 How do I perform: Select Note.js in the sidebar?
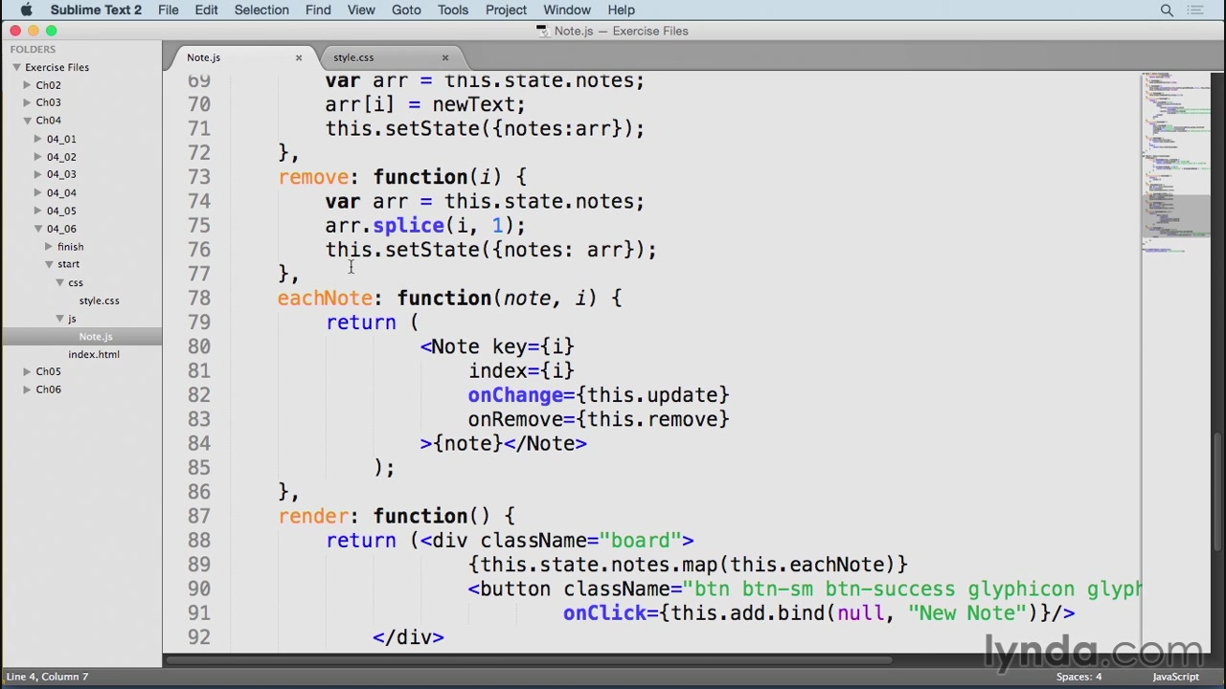coord(96,337)
